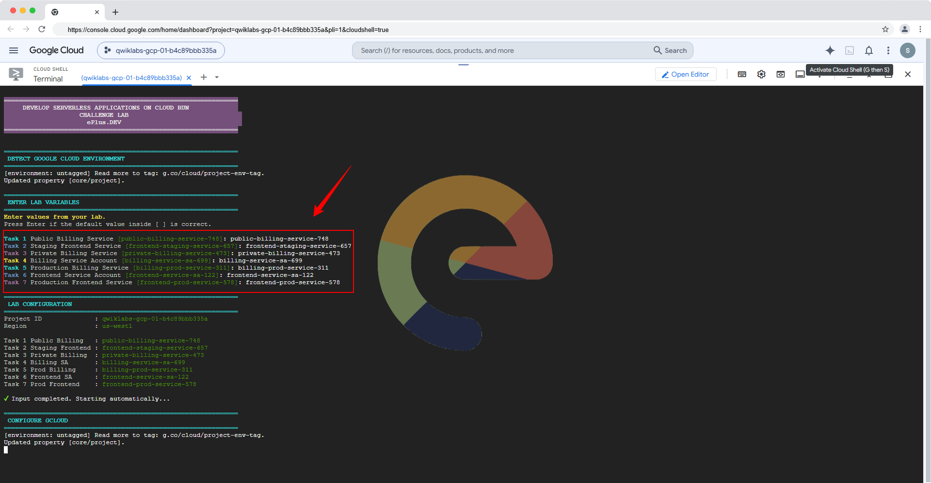Select the qwiklabs-gcp-01-b4c89bbb335a terminal tab

(x=131, y=78)
